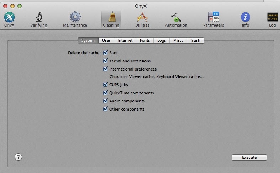Image resolution: width=280 pixels, height=173 pixels.
Task: Select the System tab
Action: pos(88,40)
